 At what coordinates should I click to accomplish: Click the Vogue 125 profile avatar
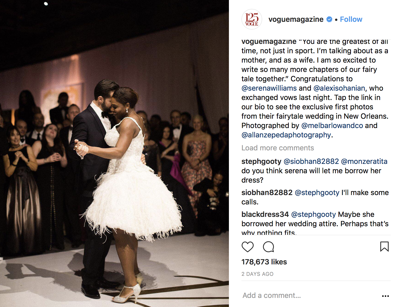[x=252, y=19]
